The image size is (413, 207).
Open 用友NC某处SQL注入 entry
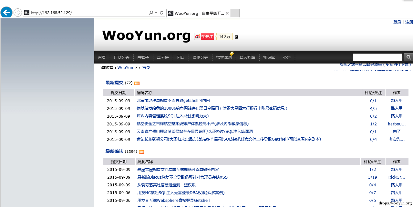pyautogui.click(x=181, y=192)
